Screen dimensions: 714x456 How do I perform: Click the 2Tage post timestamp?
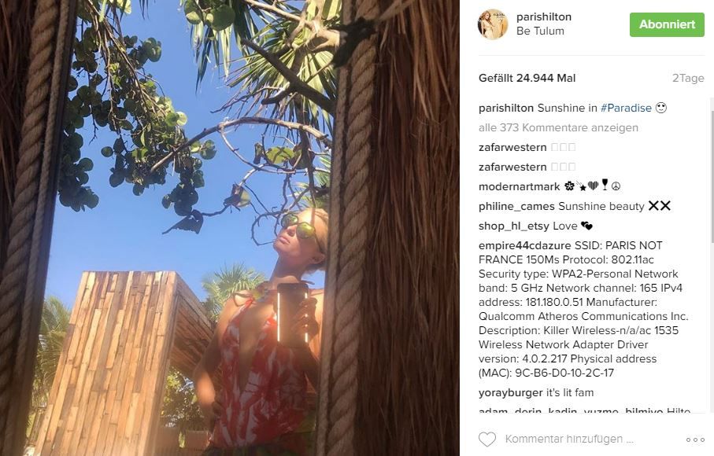point(688,78)
